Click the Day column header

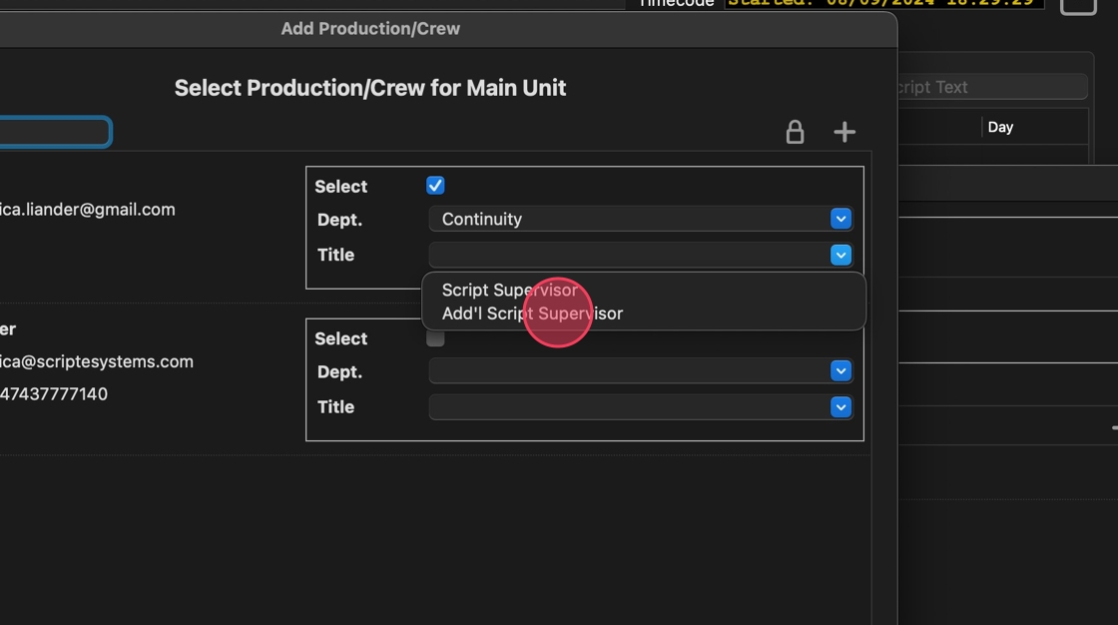click(1000, 127)
